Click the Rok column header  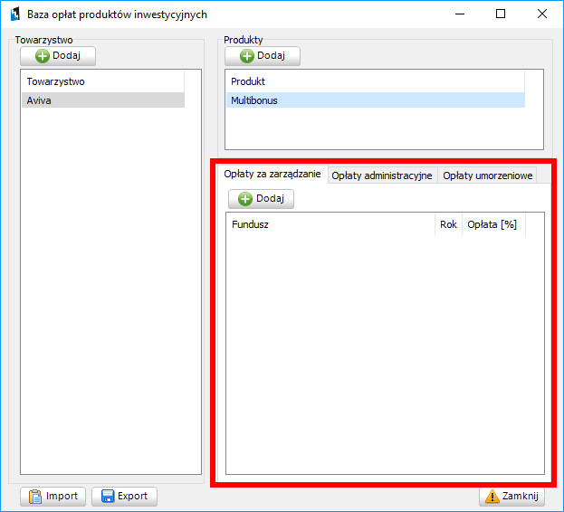coord(448,224)
